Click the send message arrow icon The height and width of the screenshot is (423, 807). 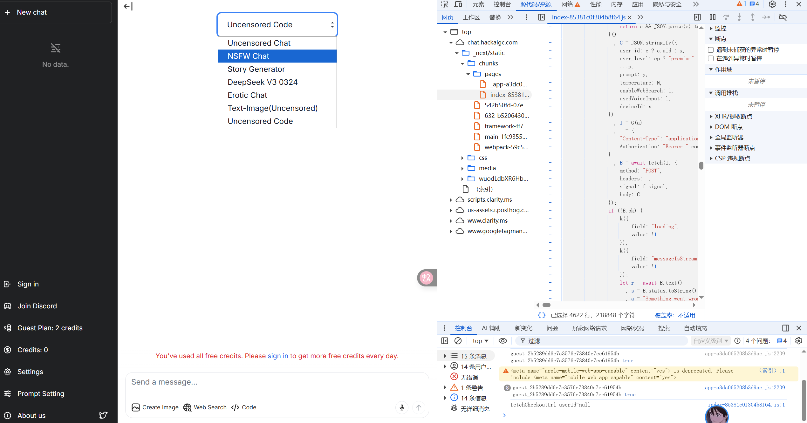click(419, 407)
